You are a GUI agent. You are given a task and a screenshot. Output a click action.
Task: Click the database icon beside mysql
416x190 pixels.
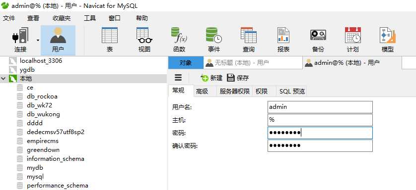click(x=20, y=177)
